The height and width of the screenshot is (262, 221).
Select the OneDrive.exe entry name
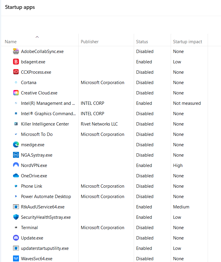coord(34,176)
